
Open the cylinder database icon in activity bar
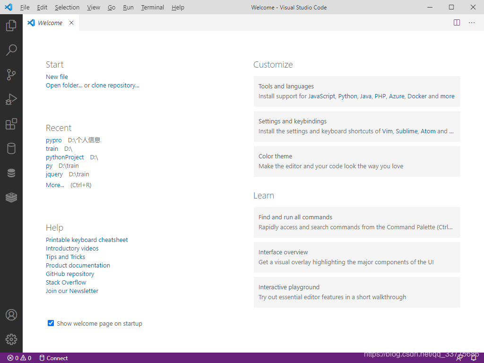pyautogui.click(x=11, y=148)
